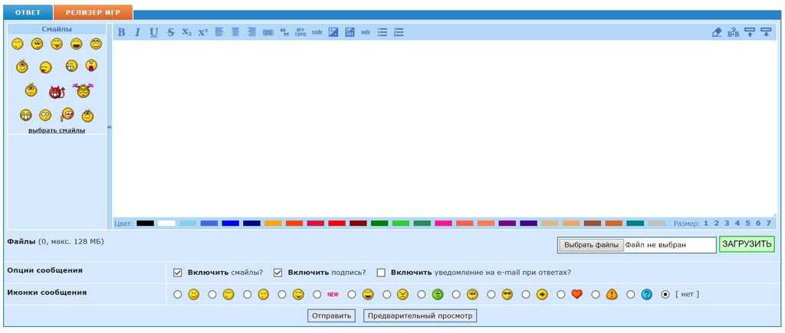
Task: Apply strikethrough text formatting
Action: pyautogui.click(x=171, y=32)
